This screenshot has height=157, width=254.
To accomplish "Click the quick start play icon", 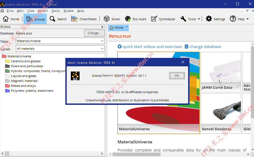I will (x=119, y=47).
